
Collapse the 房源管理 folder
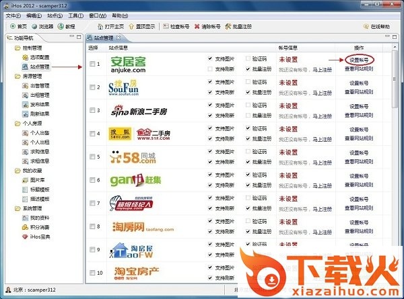(x=18, y=77)
